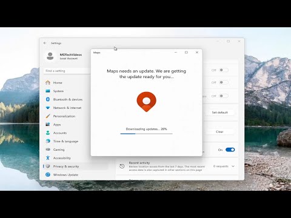Expand the Recent activity chevron
291x218 pixels.
233,166
